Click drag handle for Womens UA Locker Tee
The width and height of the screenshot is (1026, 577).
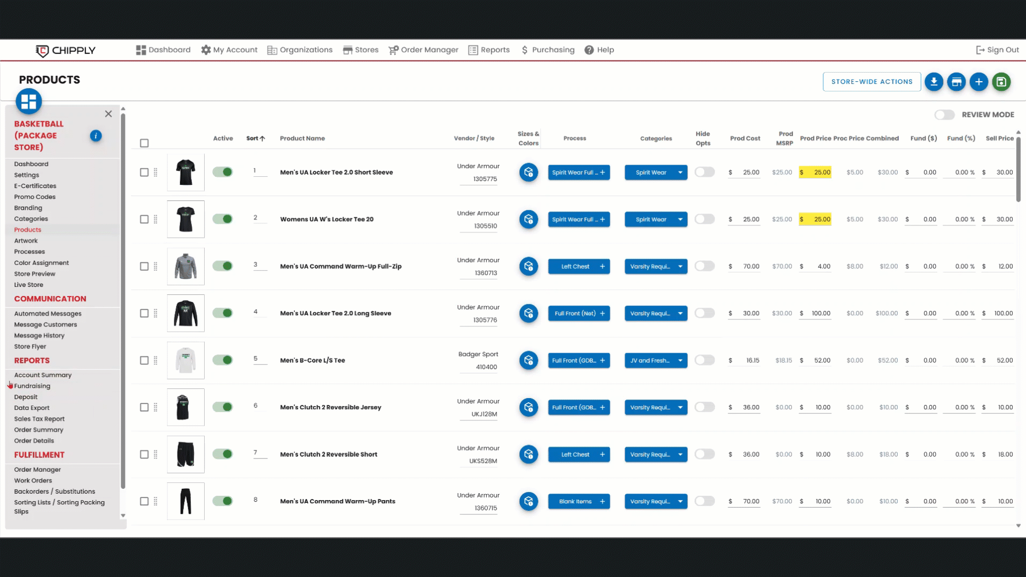pos(156,220)
